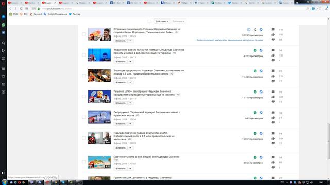Tick checkbox for Страшные сценарии video
The image size is (330, 185).
point(84,34)
